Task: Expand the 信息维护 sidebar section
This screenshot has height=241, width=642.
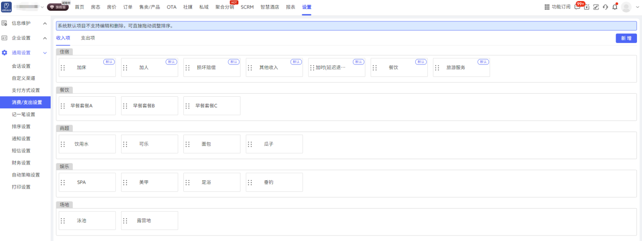Action: pyautogui.click(x=25, y=23)
